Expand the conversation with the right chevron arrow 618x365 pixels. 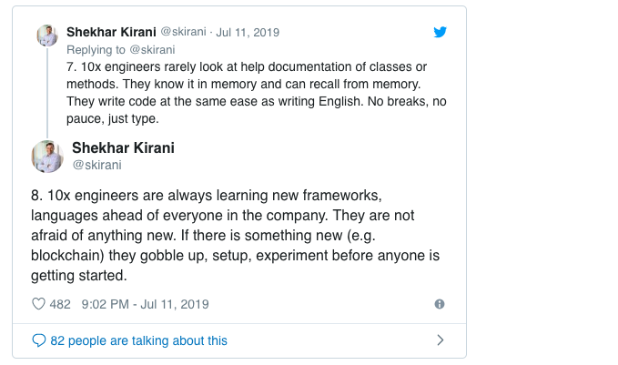[x=441, y=340]
